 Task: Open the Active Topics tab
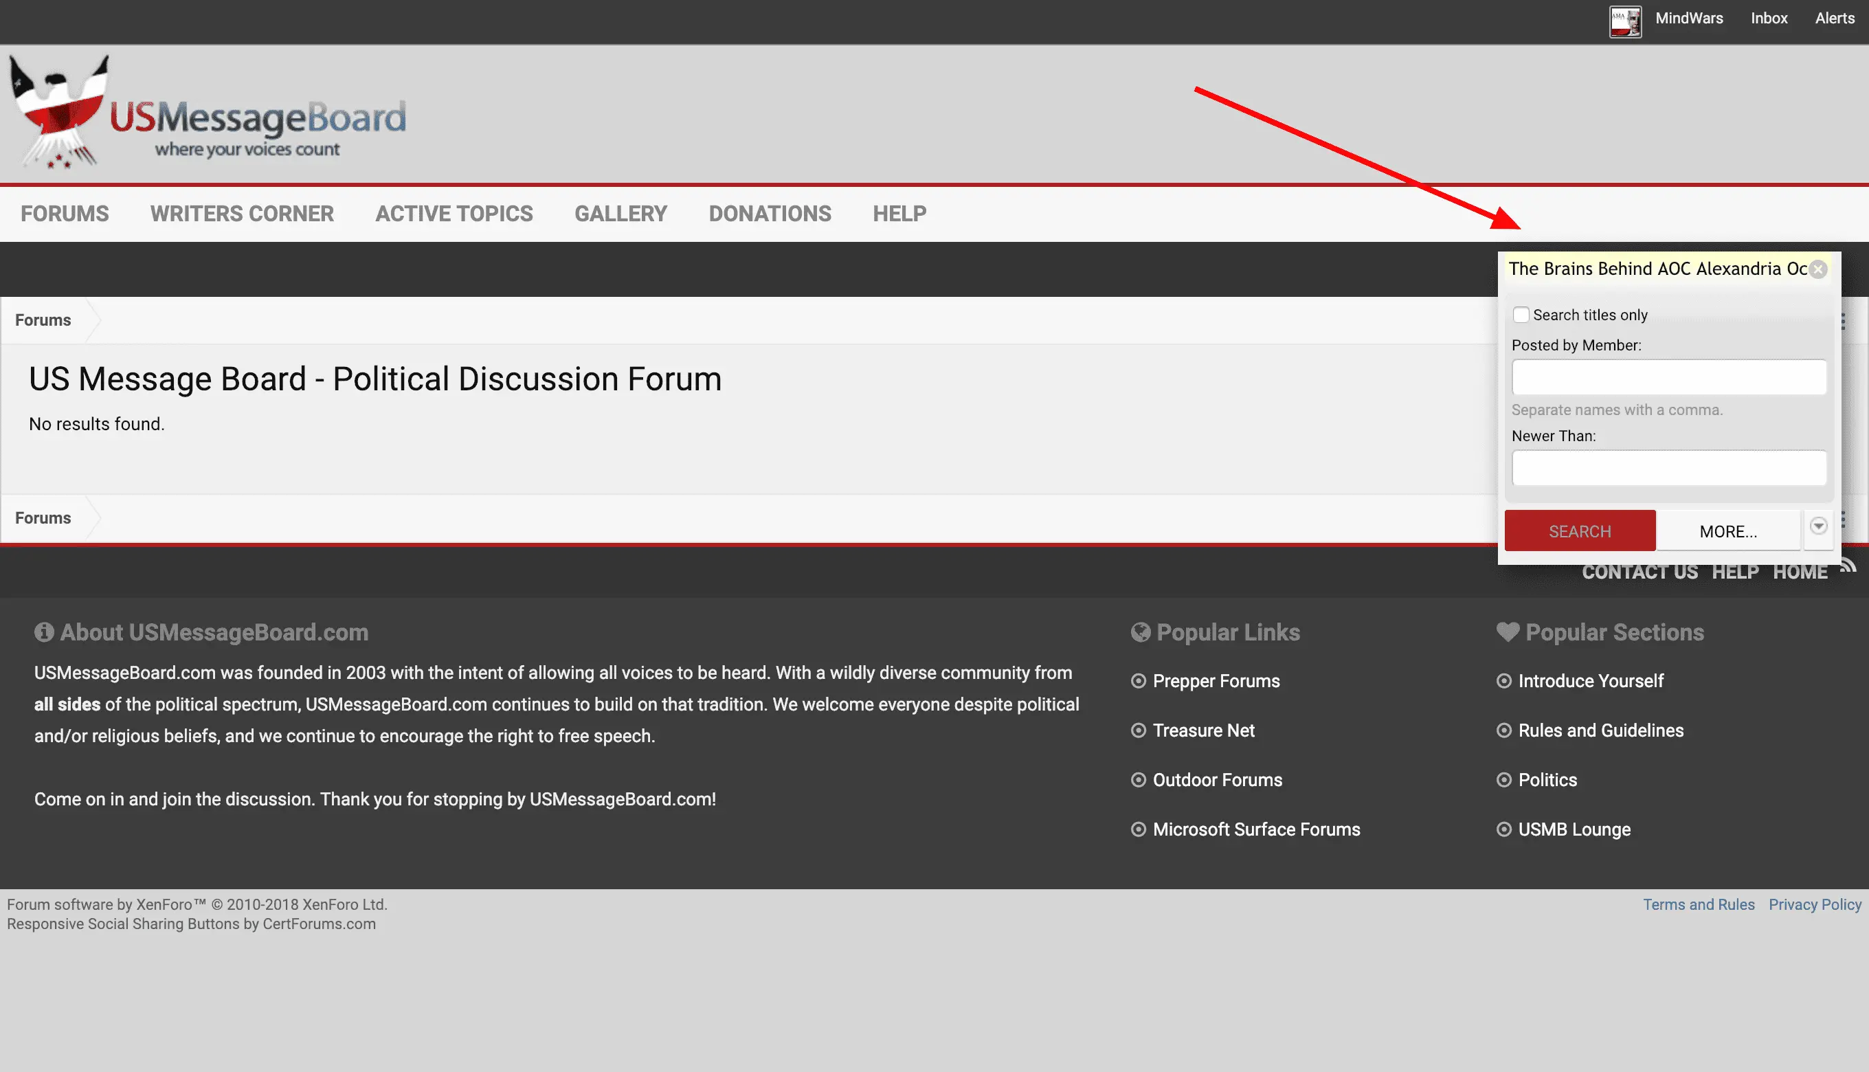454,214
